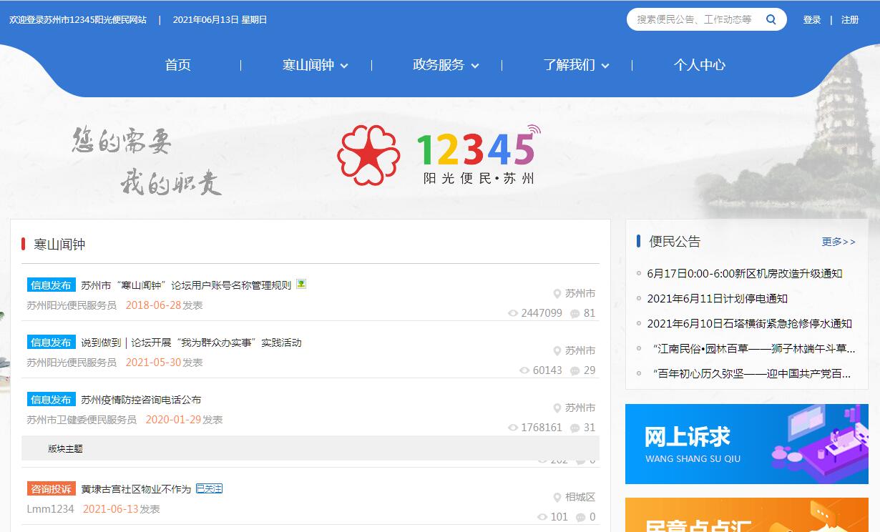Screen dimensions: 880x532
Task: Click view count eye icon showing 2447099
Action: tap(512, 313)
